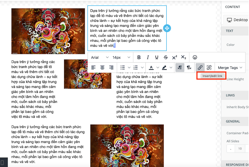This screenshot has height=167, width=249.
Task: Decrease padding with minus stepper
Action: (x=231, y=149)
